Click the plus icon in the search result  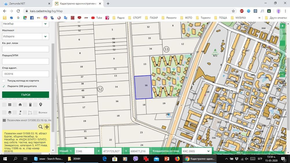[x=47, y=127]
